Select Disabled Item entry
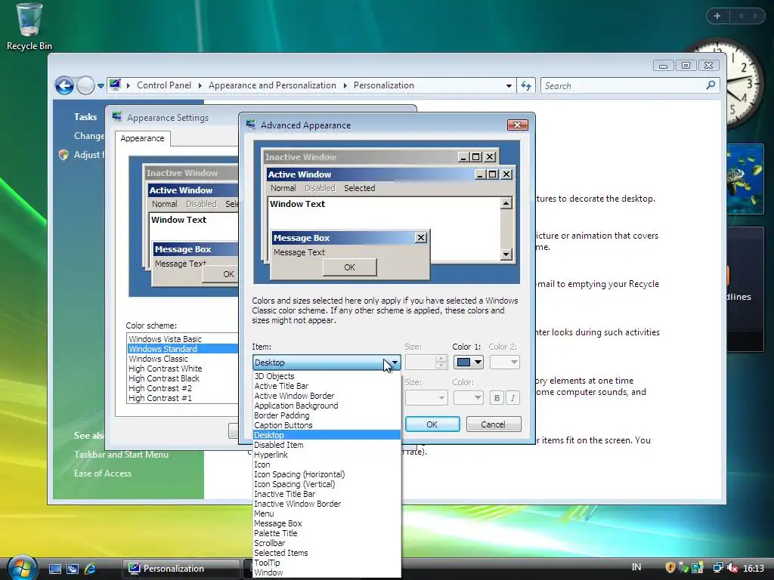The width and height of the screenshot is (774, 580). (327, 445)
